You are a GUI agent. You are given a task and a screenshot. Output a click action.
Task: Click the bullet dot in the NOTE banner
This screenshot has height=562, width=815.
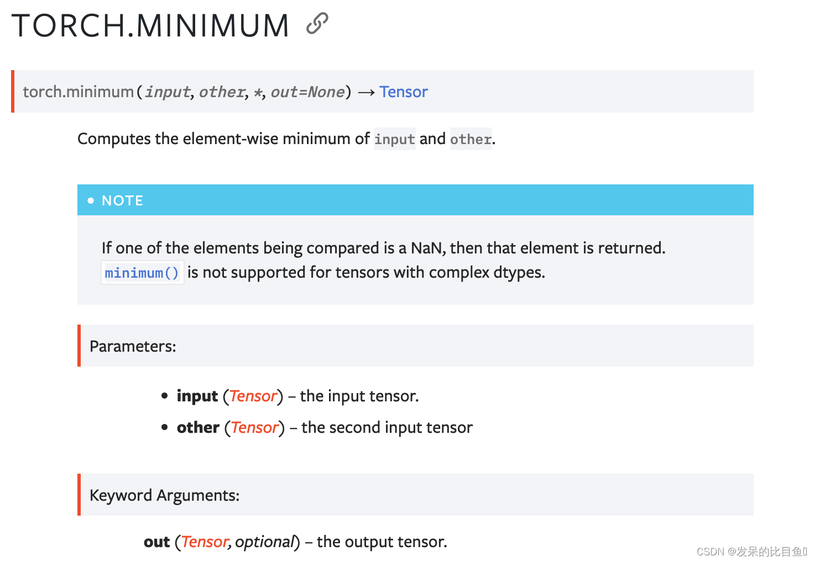click(x=91, y=200)
